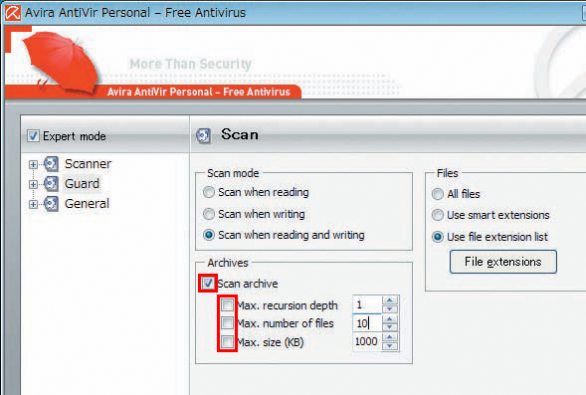586x395 pixels.
Task: Click the More Than Security slogan
Action: 191,64
